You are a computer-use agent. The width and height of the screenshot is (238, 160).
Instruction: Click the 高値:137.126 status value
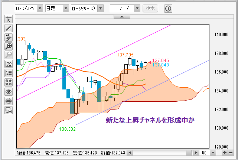56,153
